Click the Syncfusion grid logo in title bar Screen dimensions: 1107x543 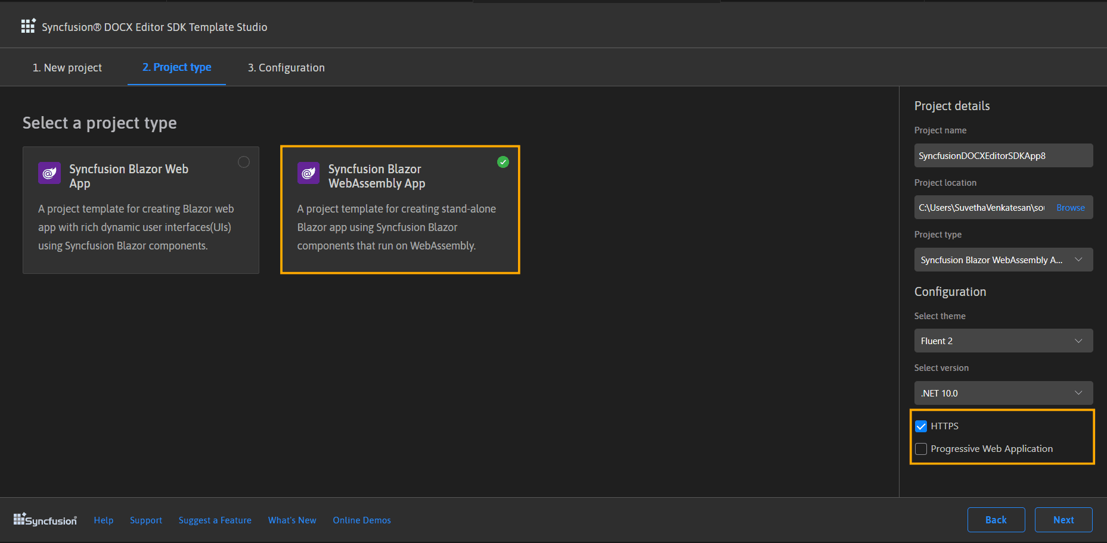coord(28,26)
